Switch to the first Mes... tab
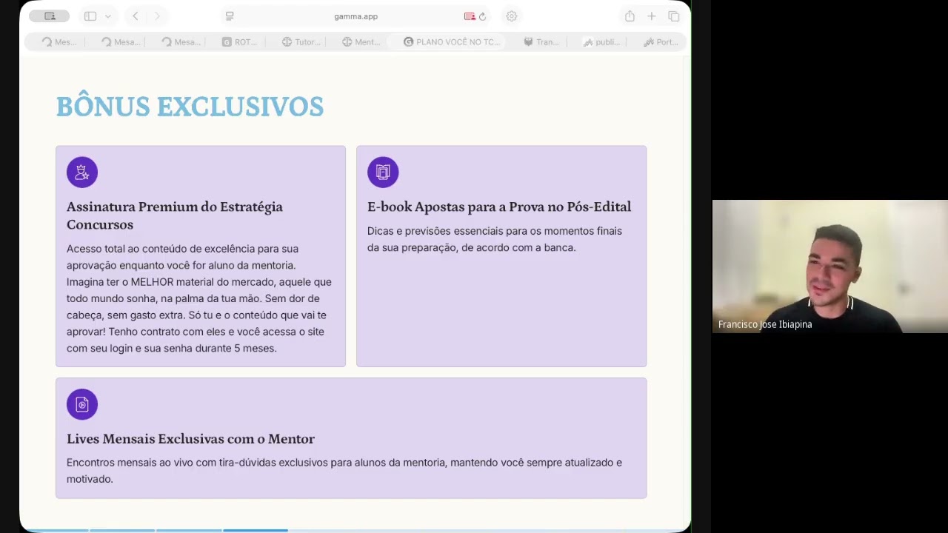The image size is (948, 533). [x=59, y=42]
